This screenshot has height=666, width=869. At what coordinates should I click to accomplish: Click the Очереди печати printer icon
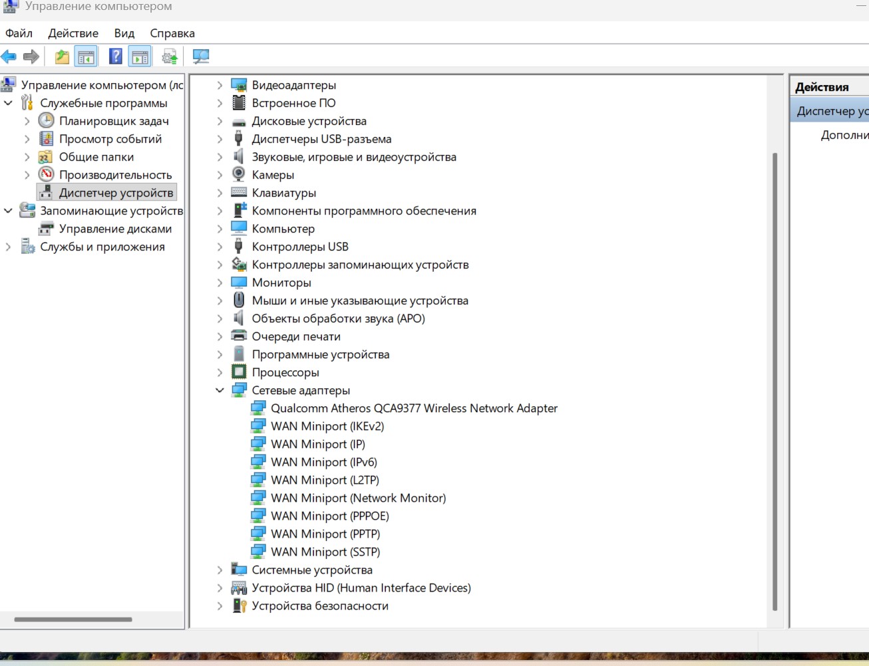(x=238, y=336)
